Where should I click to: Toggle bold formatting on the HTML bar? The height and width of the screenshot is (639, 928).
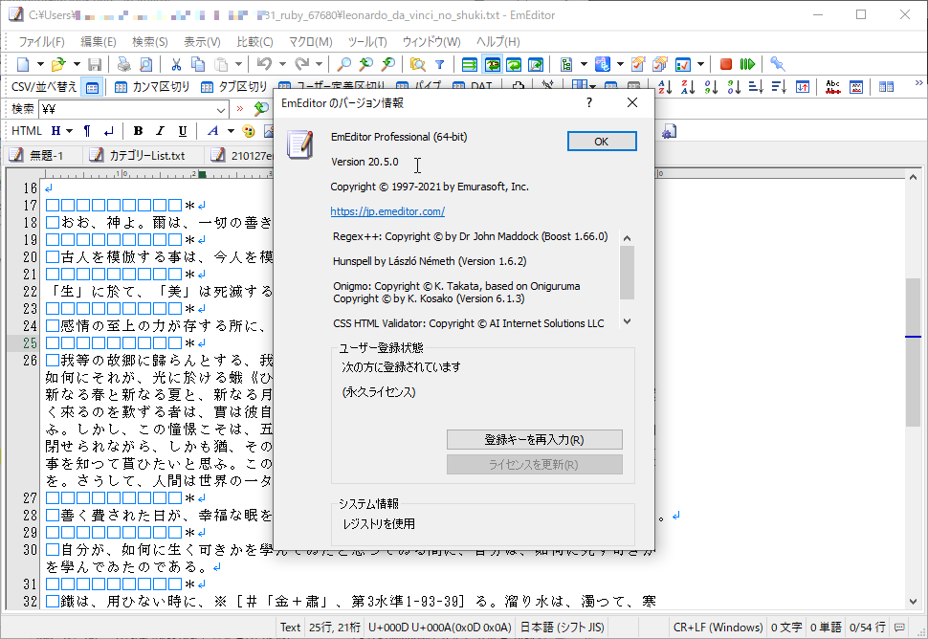point(138,131)
